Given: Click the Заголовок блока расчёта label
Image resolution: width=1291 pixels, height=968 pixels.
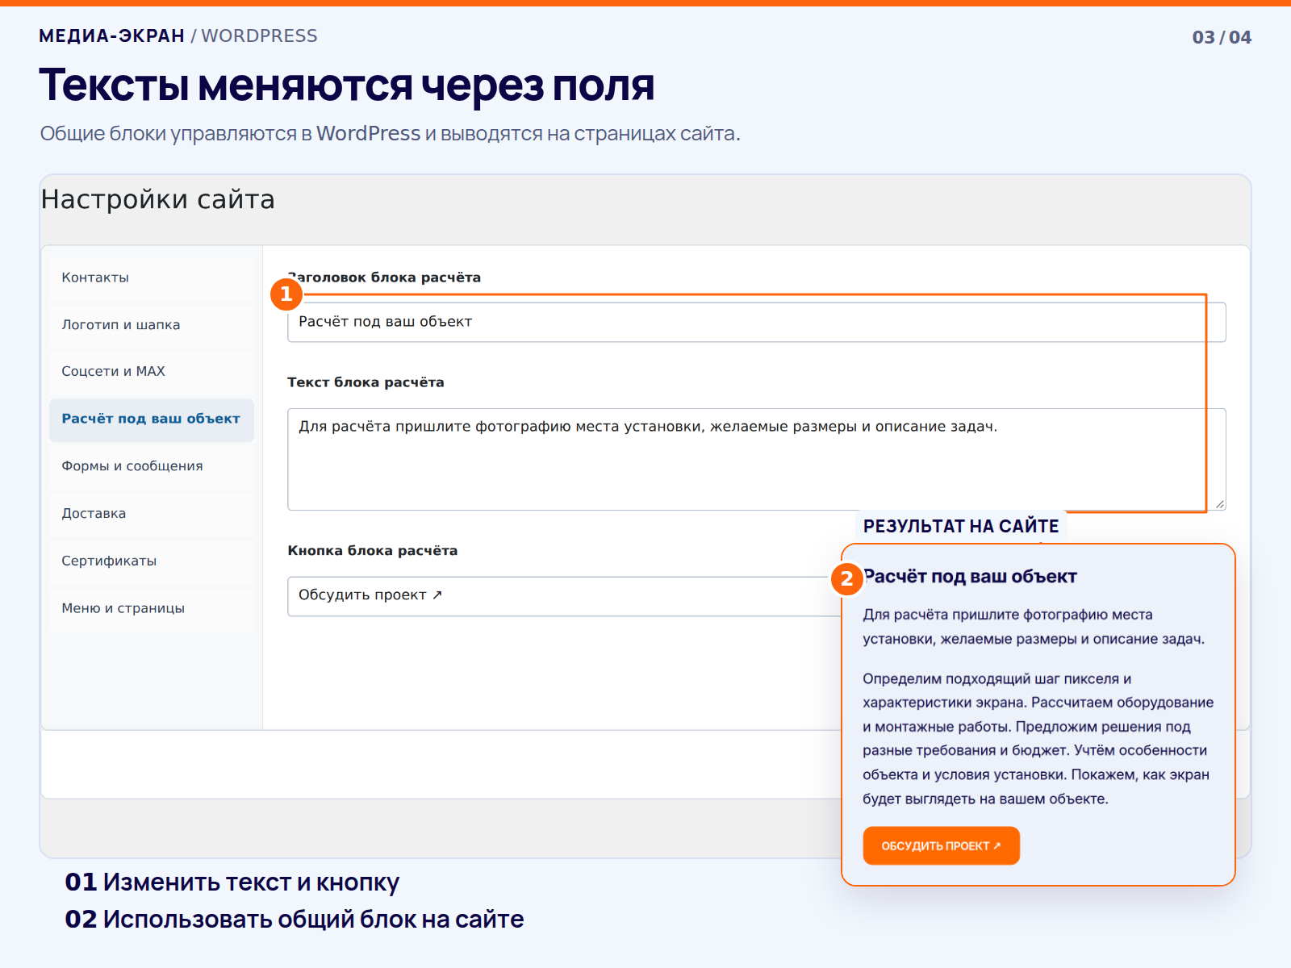Looking at the screenshot, I should 384,277.
